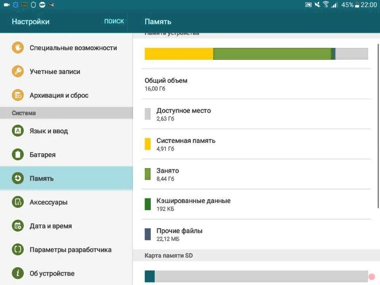Open Параметры разработчика settings

coord(66,250)
